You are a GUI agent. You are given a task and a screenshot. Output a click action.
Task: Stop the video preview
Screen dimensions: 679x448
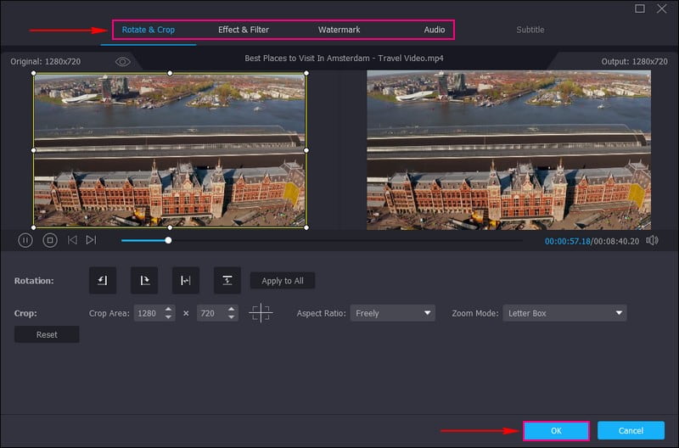pyautogui.click(x=50, y=240)
